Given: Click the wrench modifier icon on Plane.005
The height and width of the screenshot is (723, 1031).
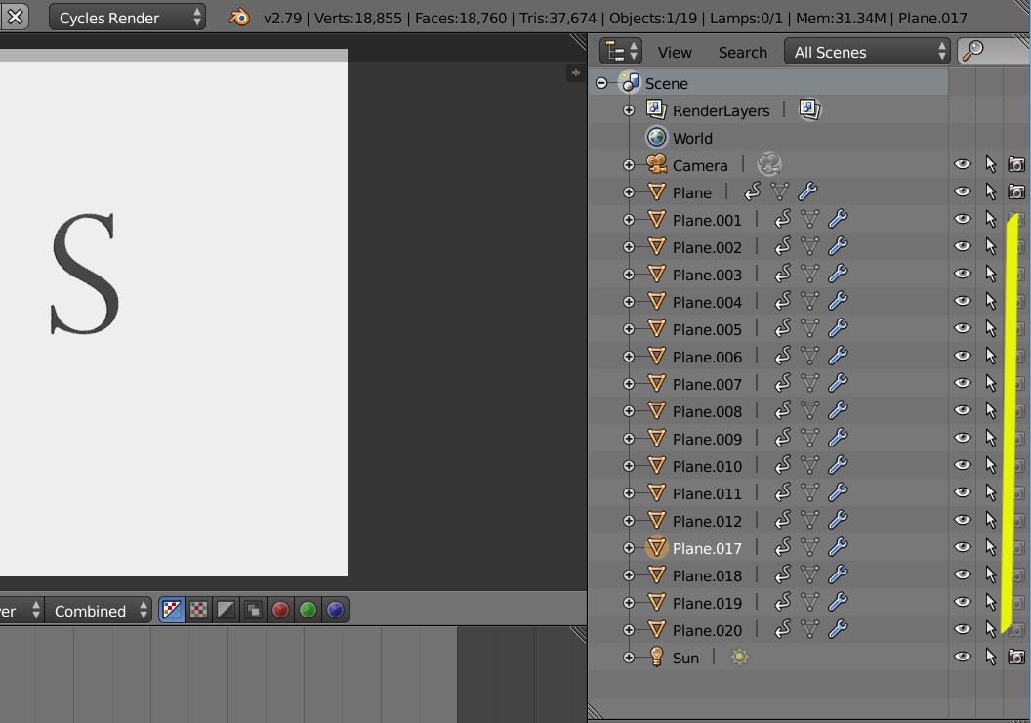Looking at the screenshot, I should (838, 329).
